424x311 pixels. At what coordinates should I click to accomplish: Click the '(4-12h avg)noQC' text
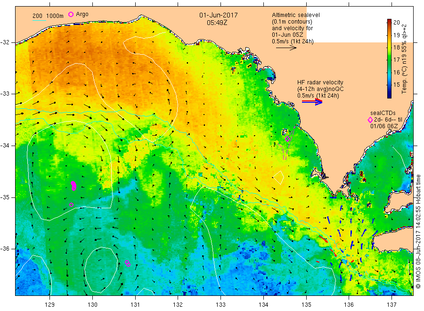(x=321, y=89)
